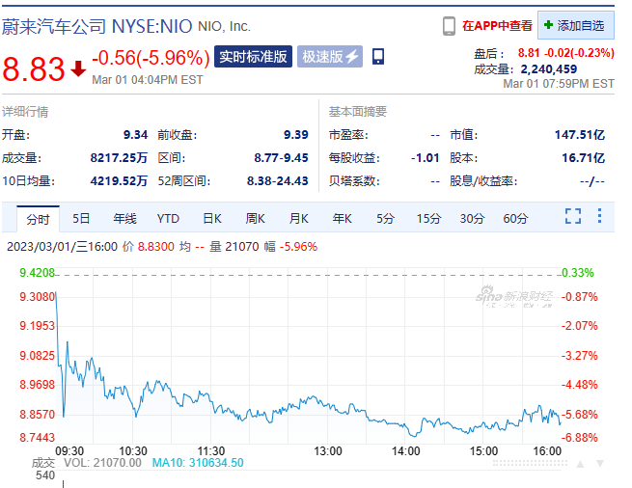Click the 每股收益 value -1.01
The width and height of the screenshot is (632, 488).
(x=426, y=157)
